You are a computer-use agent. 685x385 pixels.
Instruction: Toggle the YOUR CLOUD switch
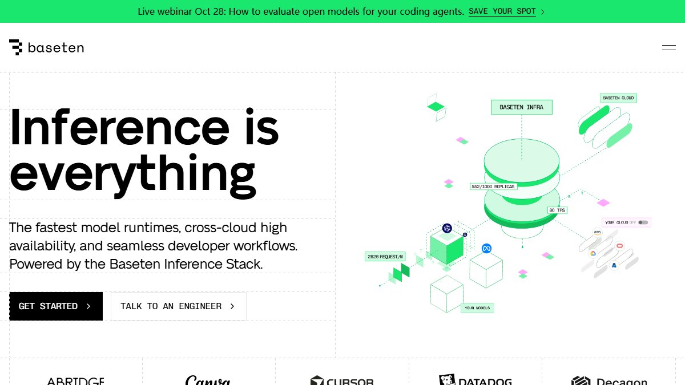click(x=643, y=222)
